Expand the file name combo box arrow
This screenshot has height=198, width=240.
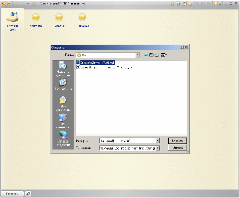pyautogui.click(x=158, y=141)
